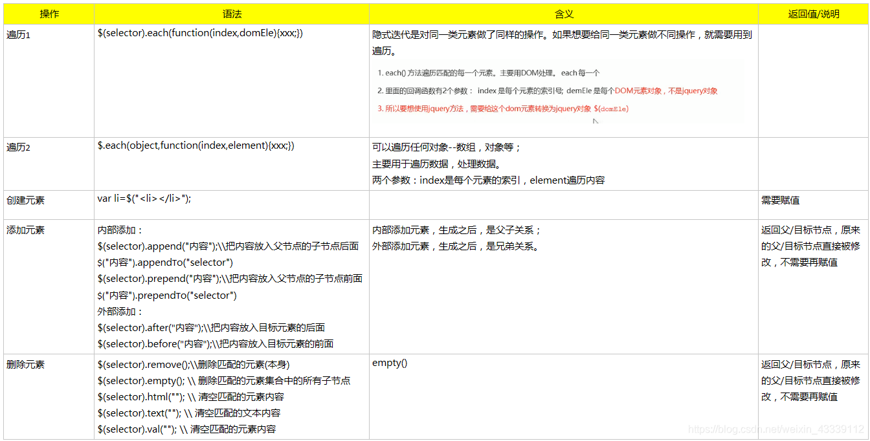870x441 pixels.
Task: Click the numbered note about each() method
Action: 485,73
